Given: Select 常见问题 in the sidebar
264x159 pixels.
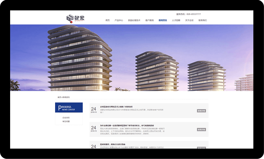Looking at the screenshot, I should pyautogui.click(x=66, y=121).
